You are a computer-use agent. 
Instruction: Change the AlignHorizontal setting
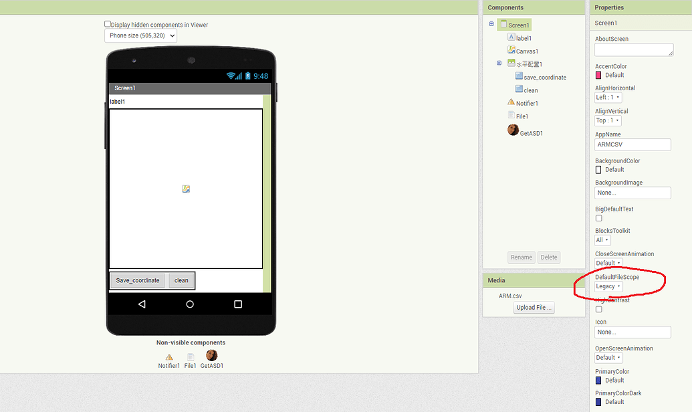point(606,97)
